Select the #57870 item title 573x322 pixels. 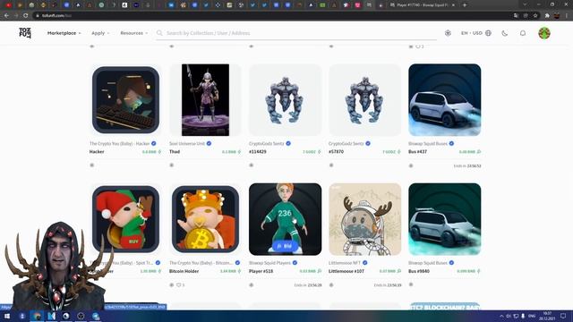click(337, 151)
